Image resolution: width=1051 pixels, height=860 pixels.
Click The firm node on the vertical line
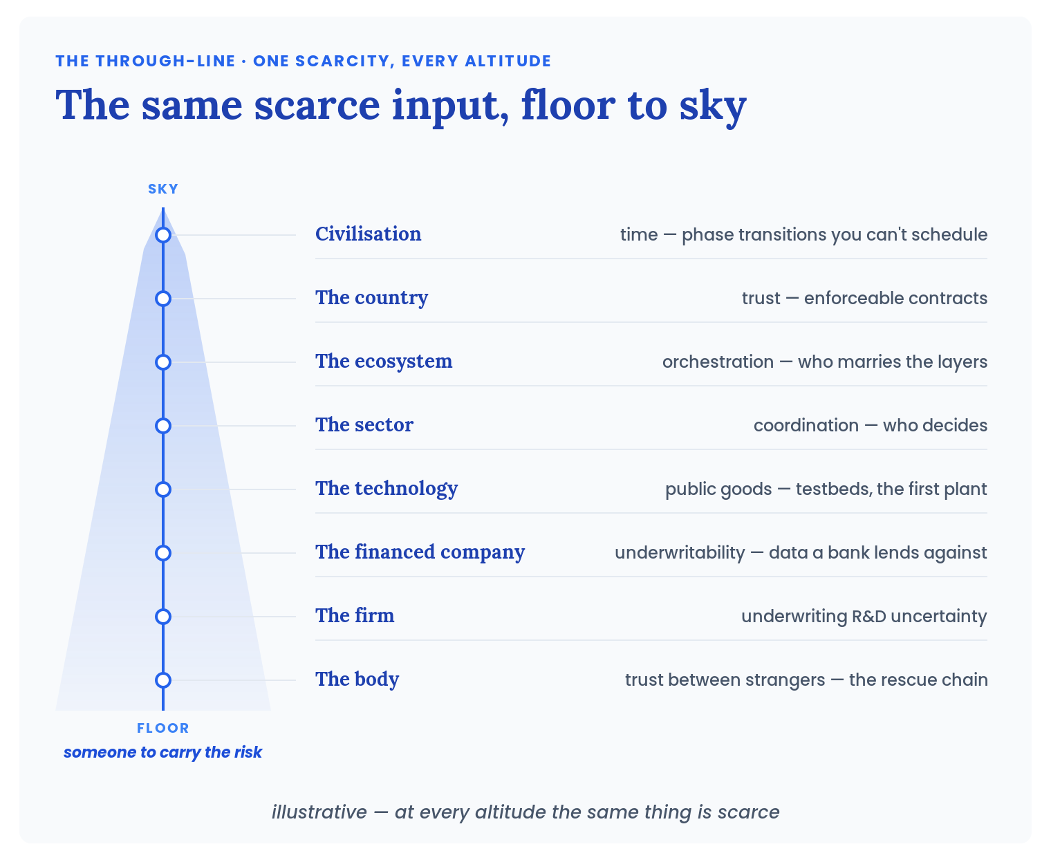tap(163, 617)
